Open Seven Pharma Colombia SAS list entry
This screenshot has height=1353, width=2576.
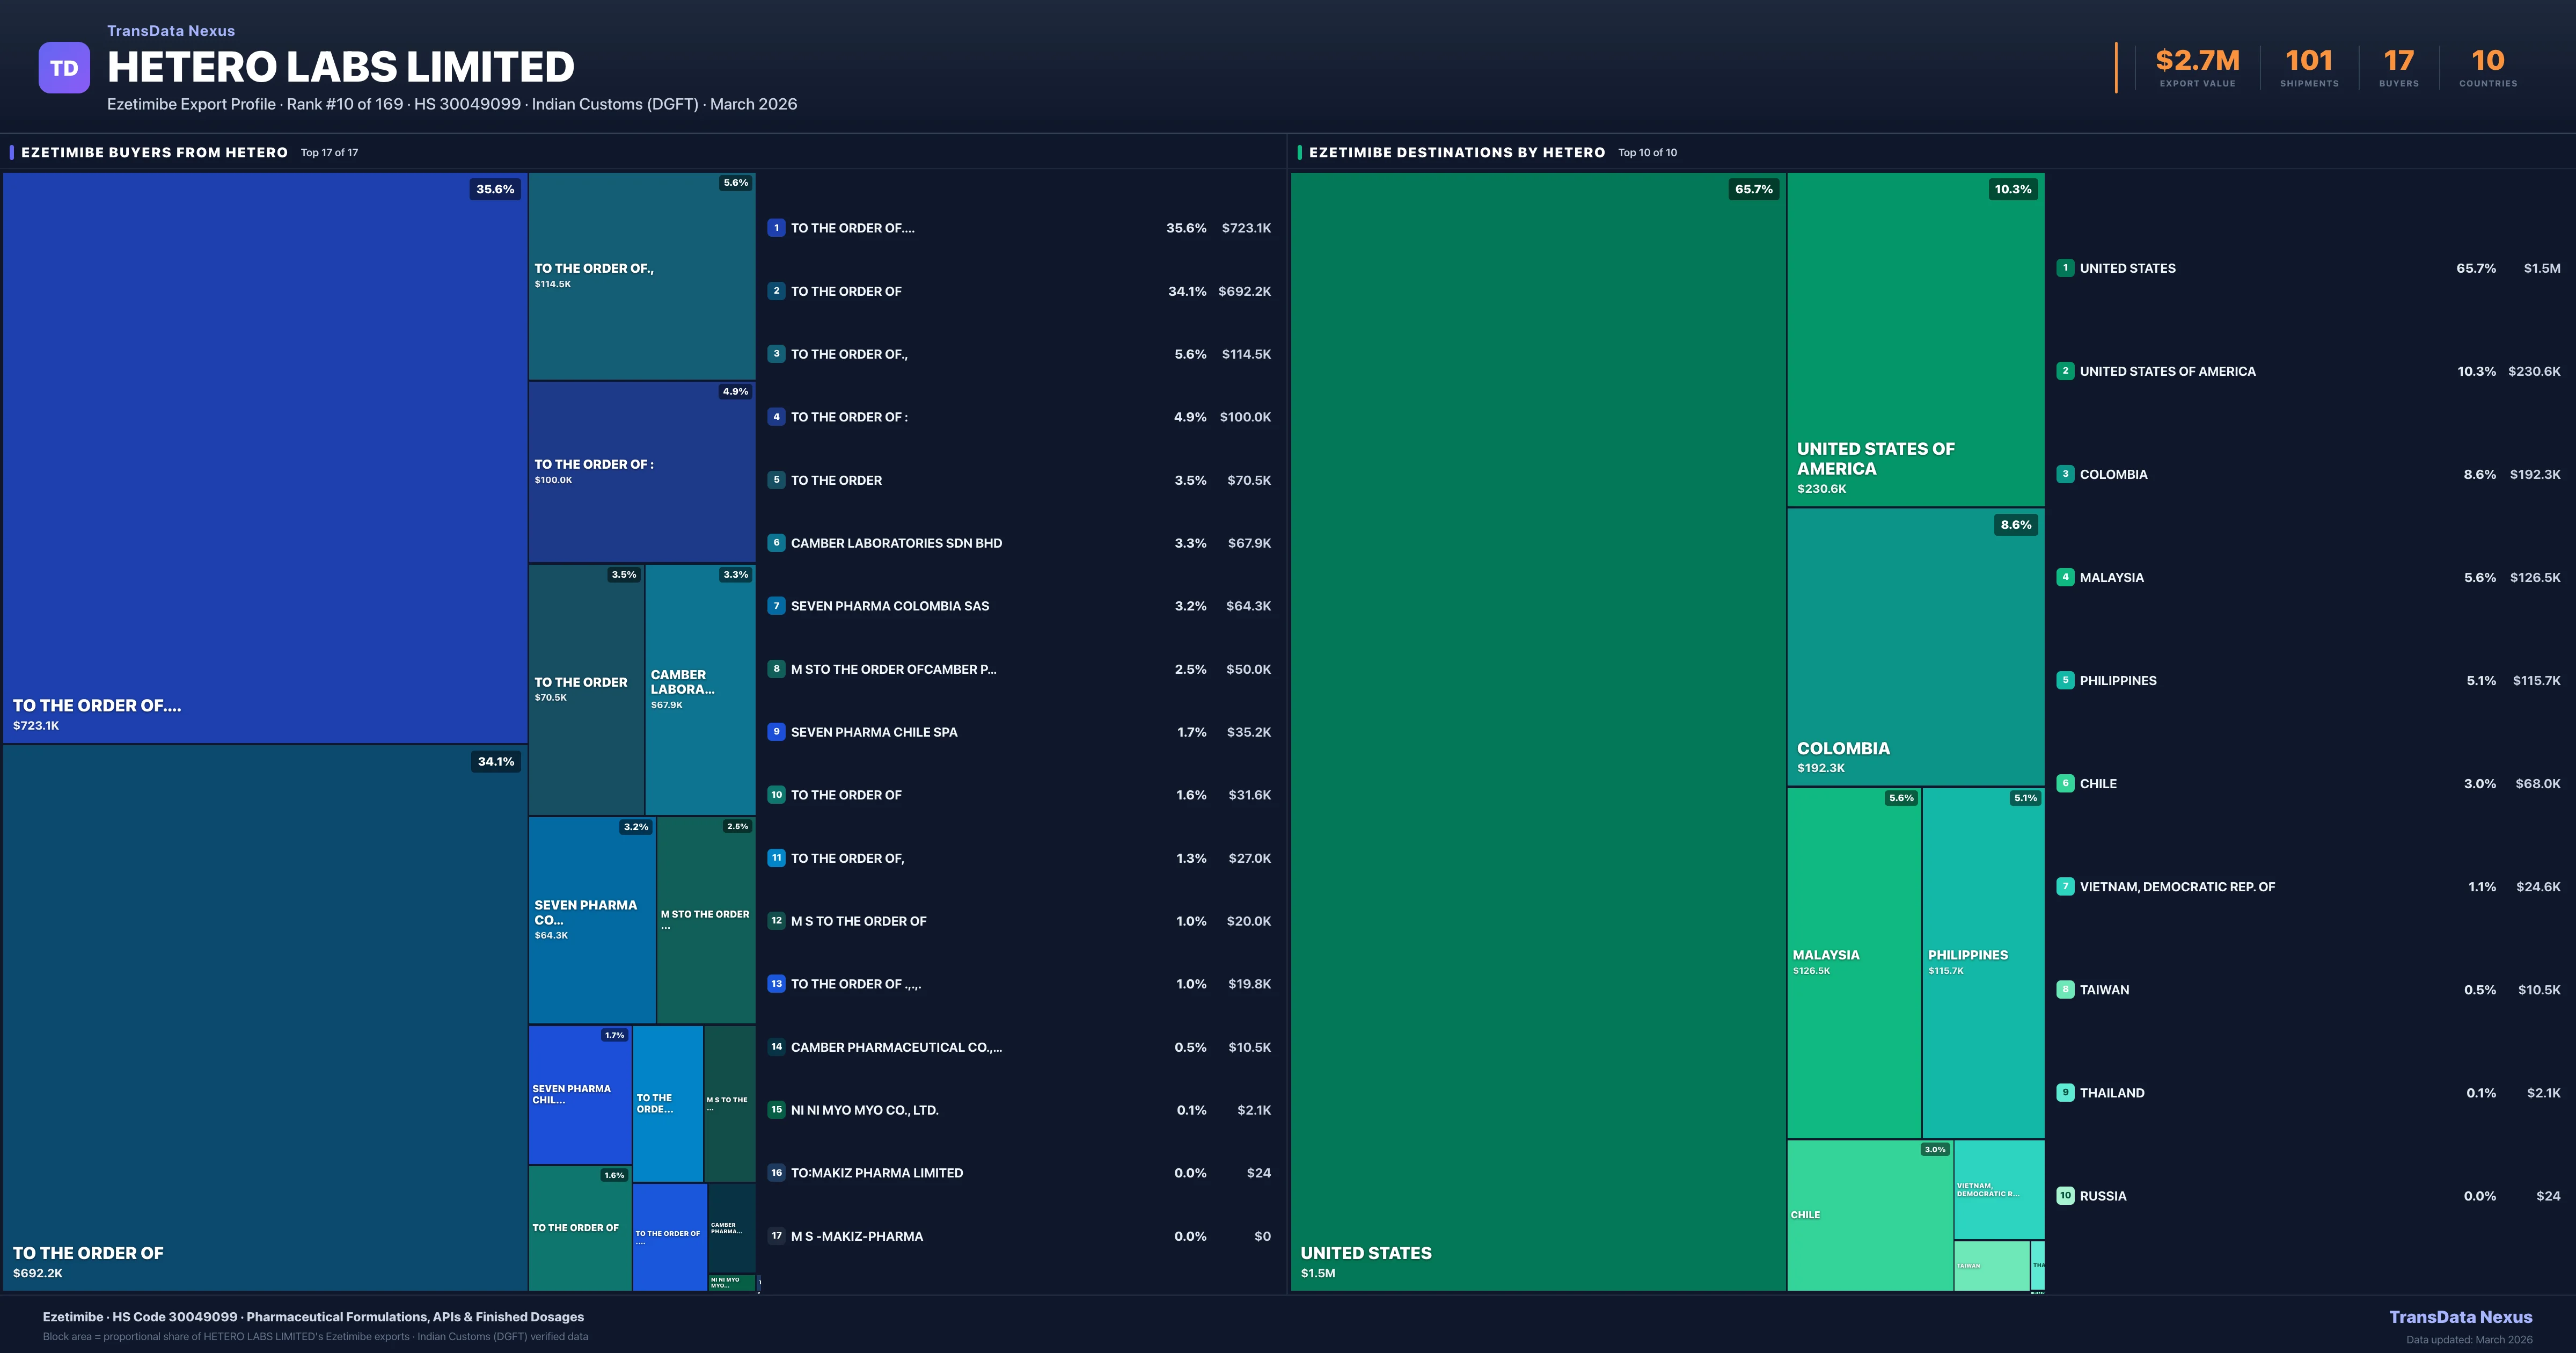click(889, 607)
